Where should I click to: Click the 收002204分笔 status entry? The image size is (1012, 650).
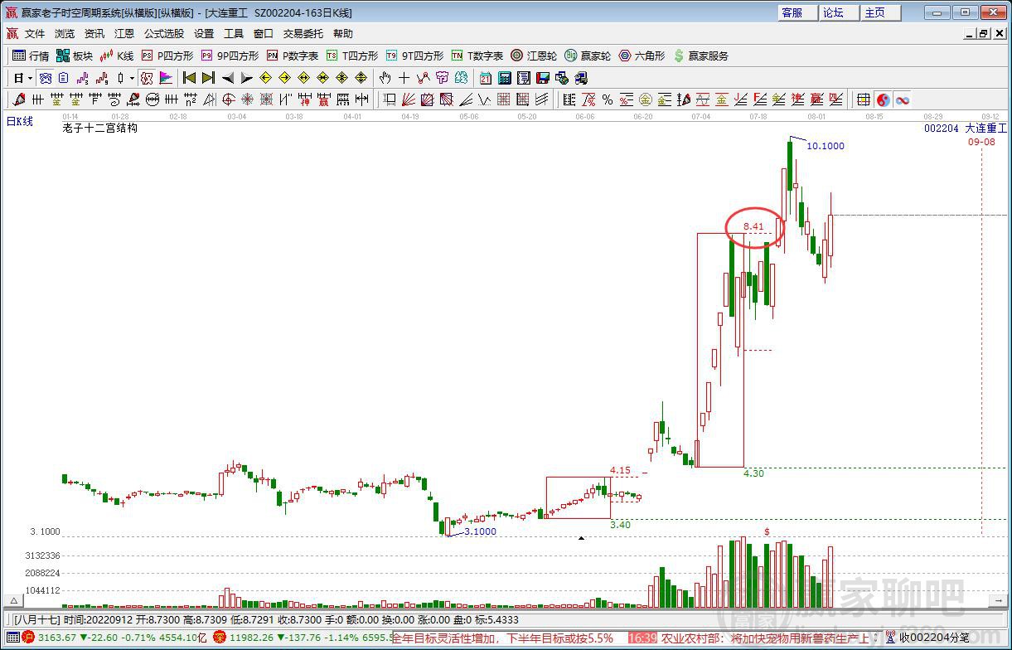coord(935,638)
